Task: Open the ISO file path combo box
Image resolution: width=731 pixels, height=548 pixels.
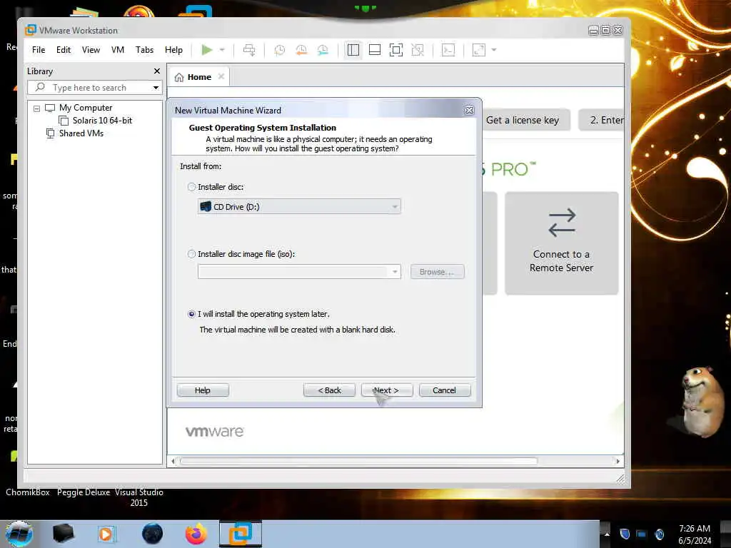Action: (x=299, y=272)
